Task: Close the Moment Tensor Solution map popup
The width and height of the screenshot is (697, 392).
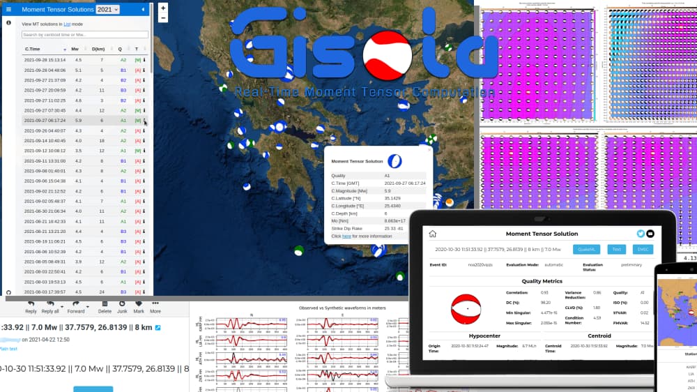Action: [x=429, y=150]
